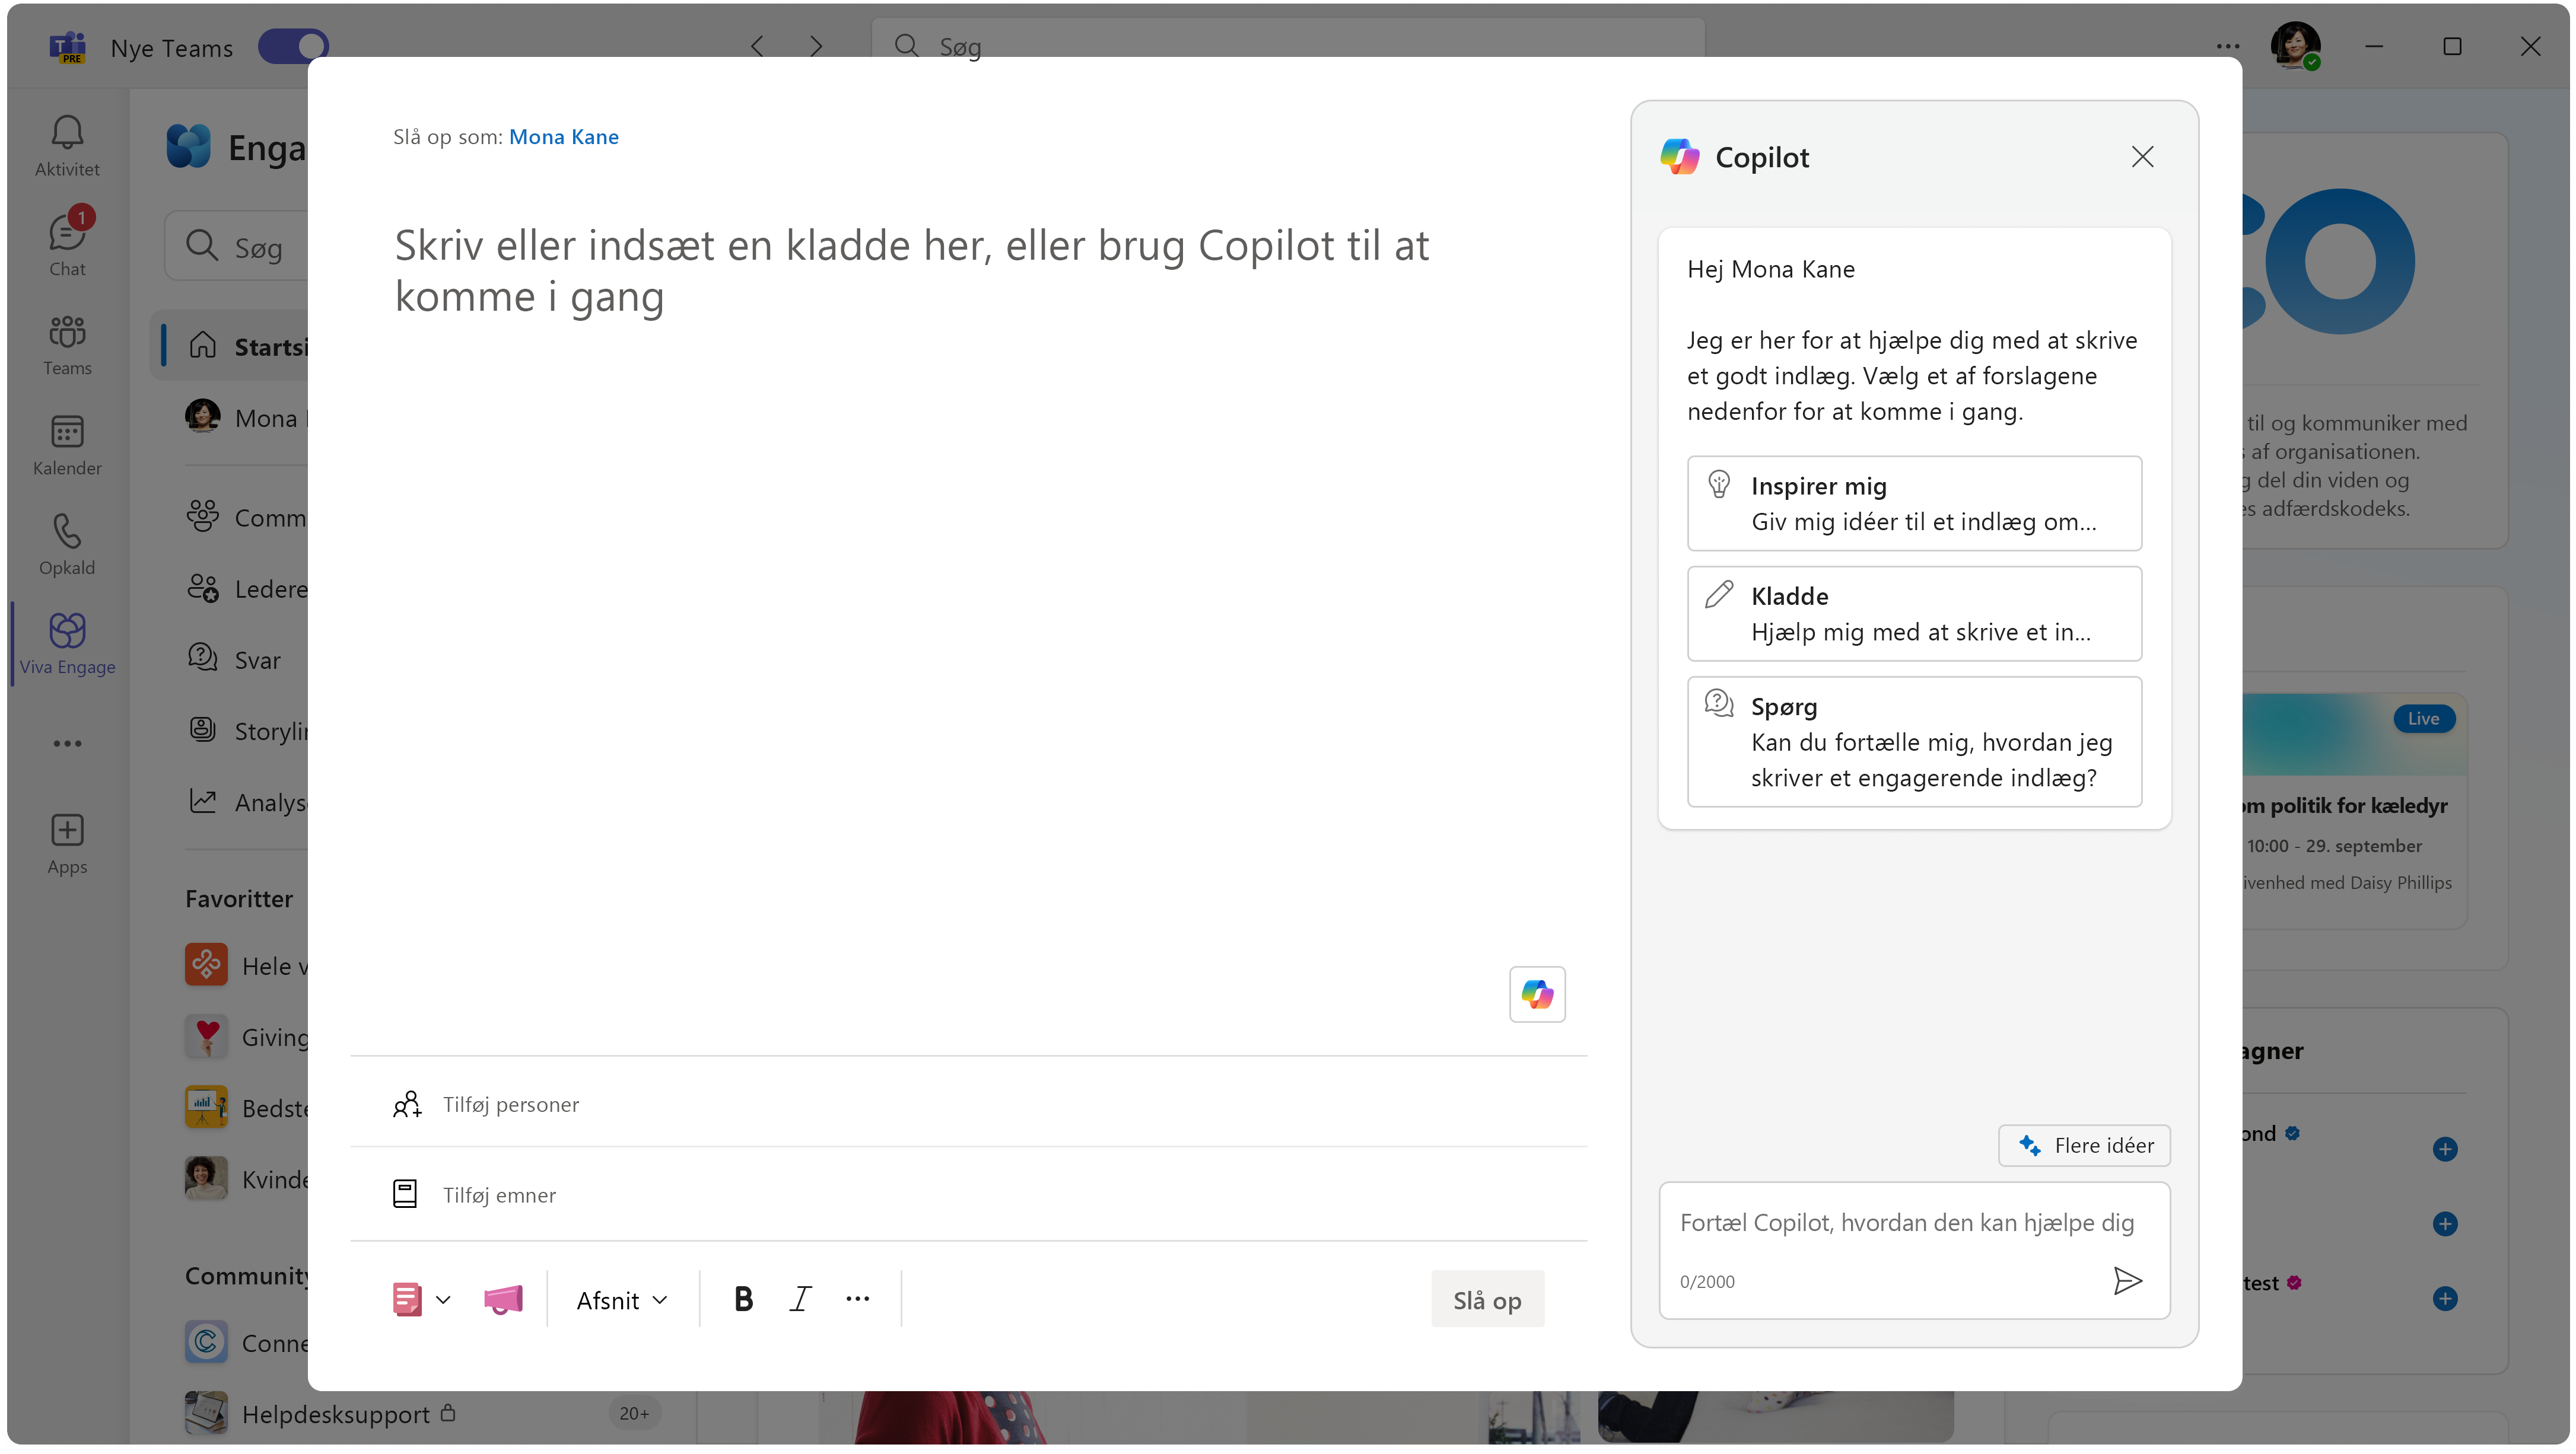Click the draft text area placeholder
This screenshot has width=2576, height=1454.
(x=911, y=271)
